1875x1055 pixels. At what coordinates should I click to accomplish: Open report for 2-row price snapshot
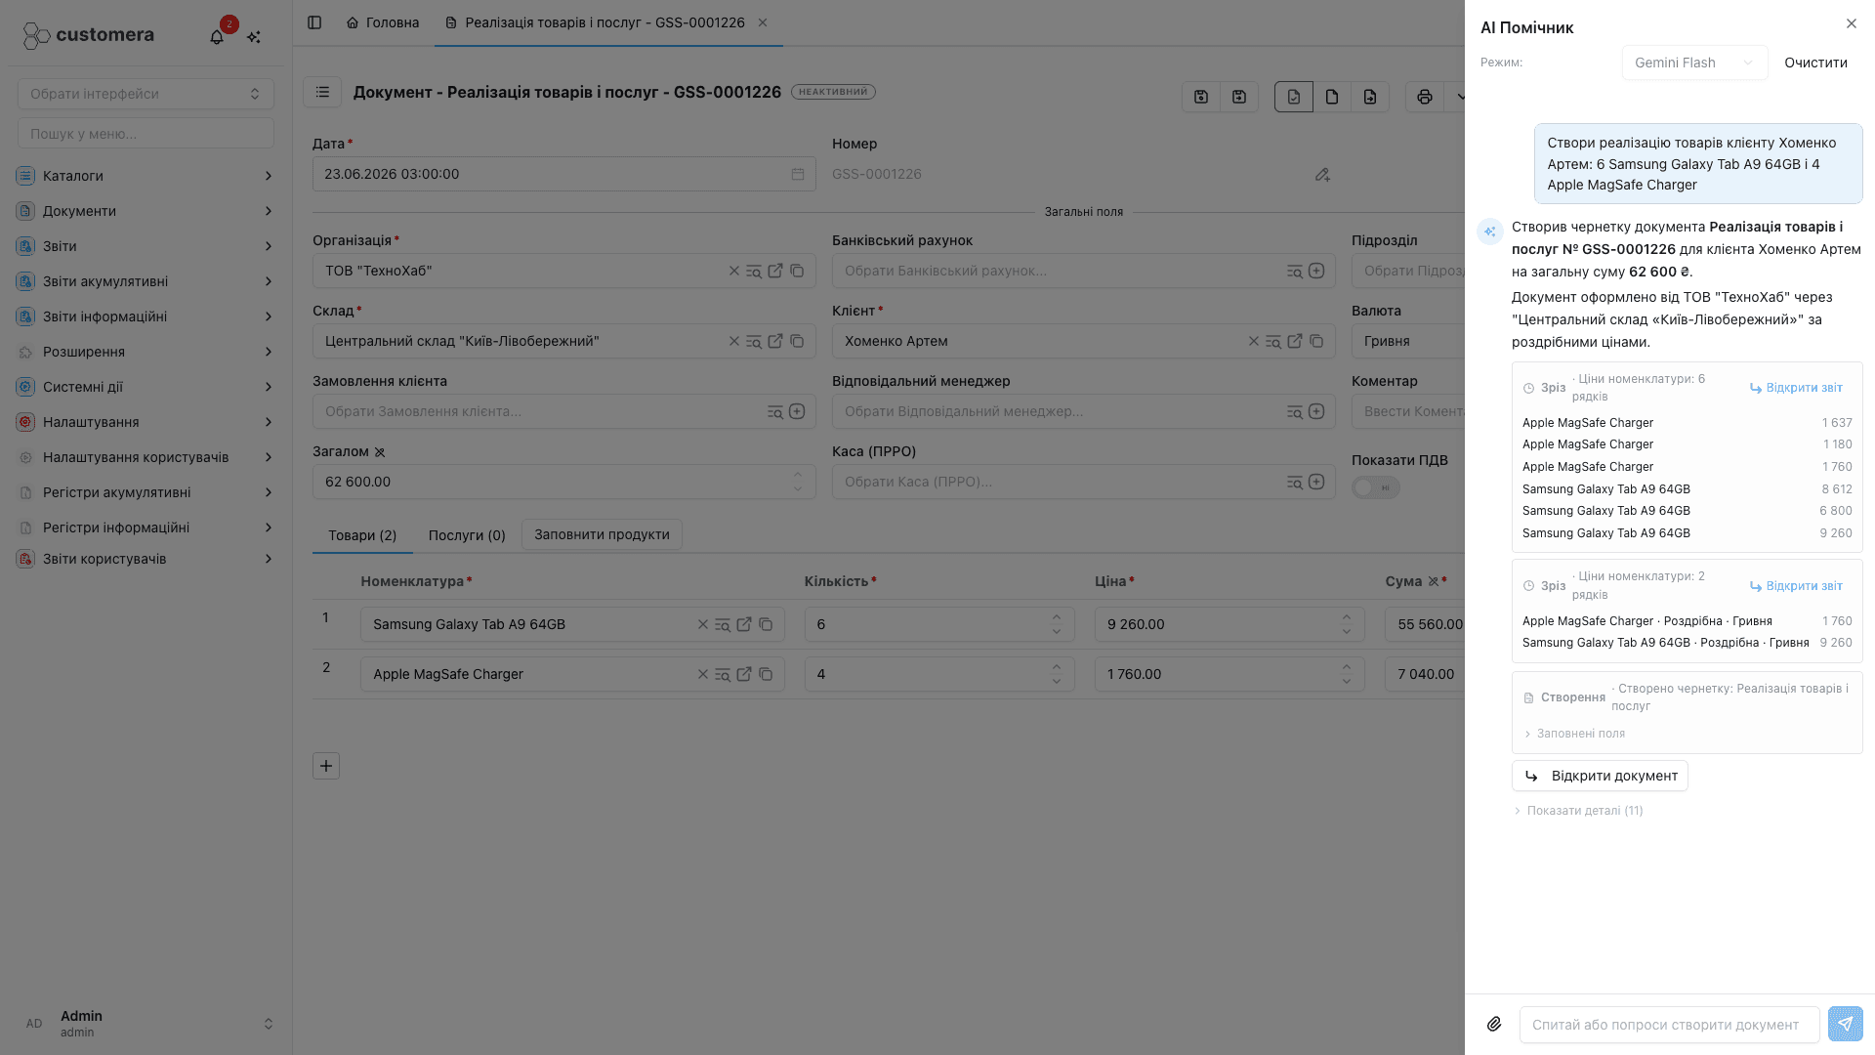pos(1796,586)
